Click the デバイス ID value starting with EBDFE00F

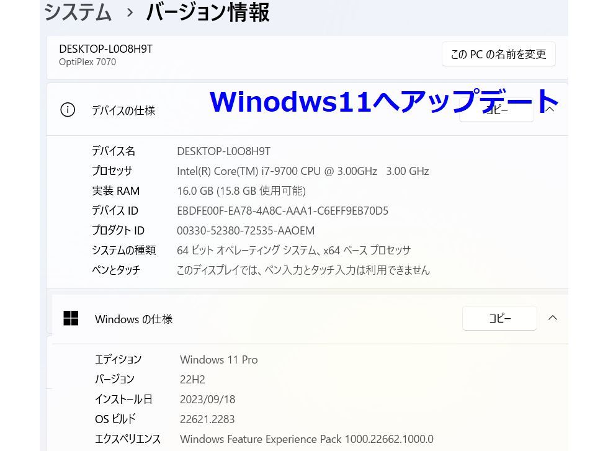pos(282,211)
